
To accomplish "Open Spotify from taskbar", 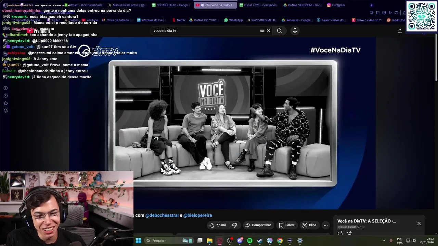I will point(250,241).
